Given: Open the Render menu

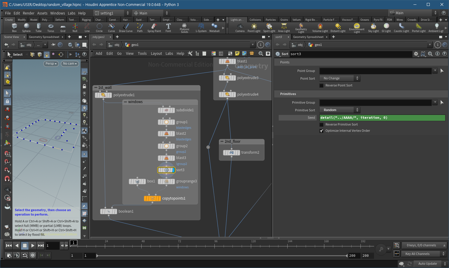Looking at the screenshot, I should tap(28, 13).
